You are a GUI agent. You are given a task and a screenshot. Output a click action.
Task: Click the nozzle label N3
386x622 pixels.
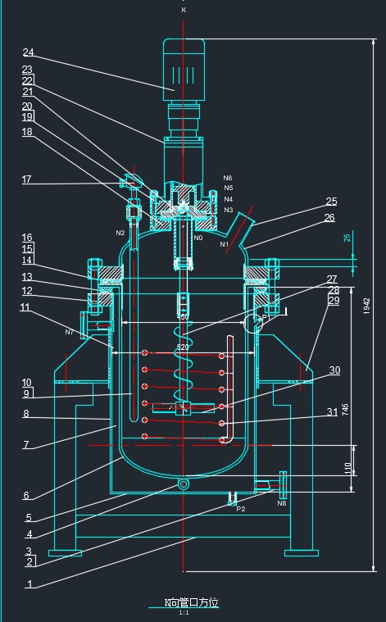[229, 210]
